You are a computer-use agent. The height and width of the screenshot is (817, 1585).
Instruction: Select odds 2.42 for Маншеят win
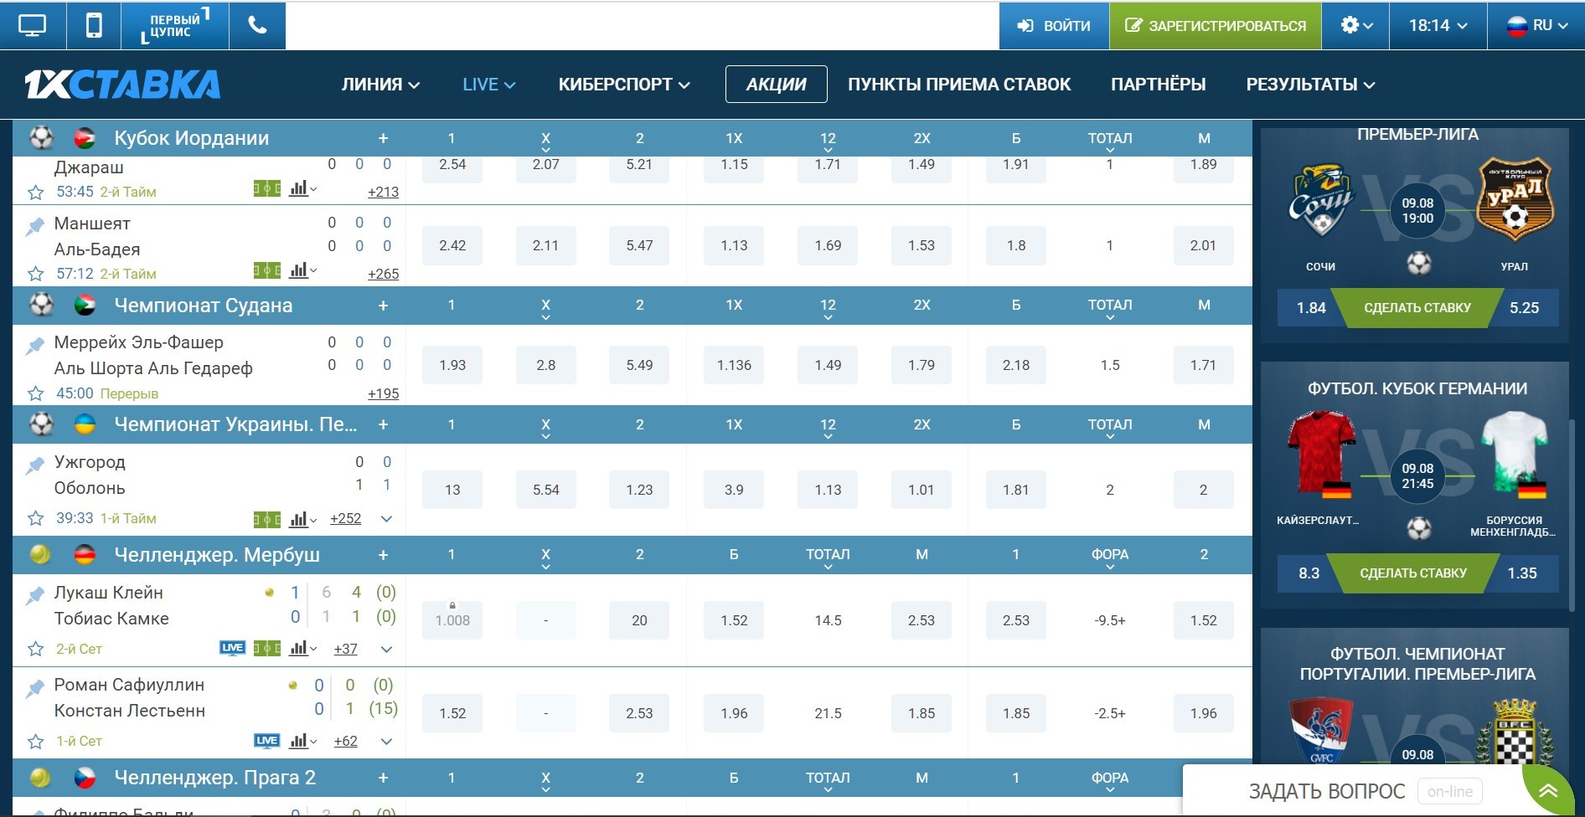coord(452,246)
